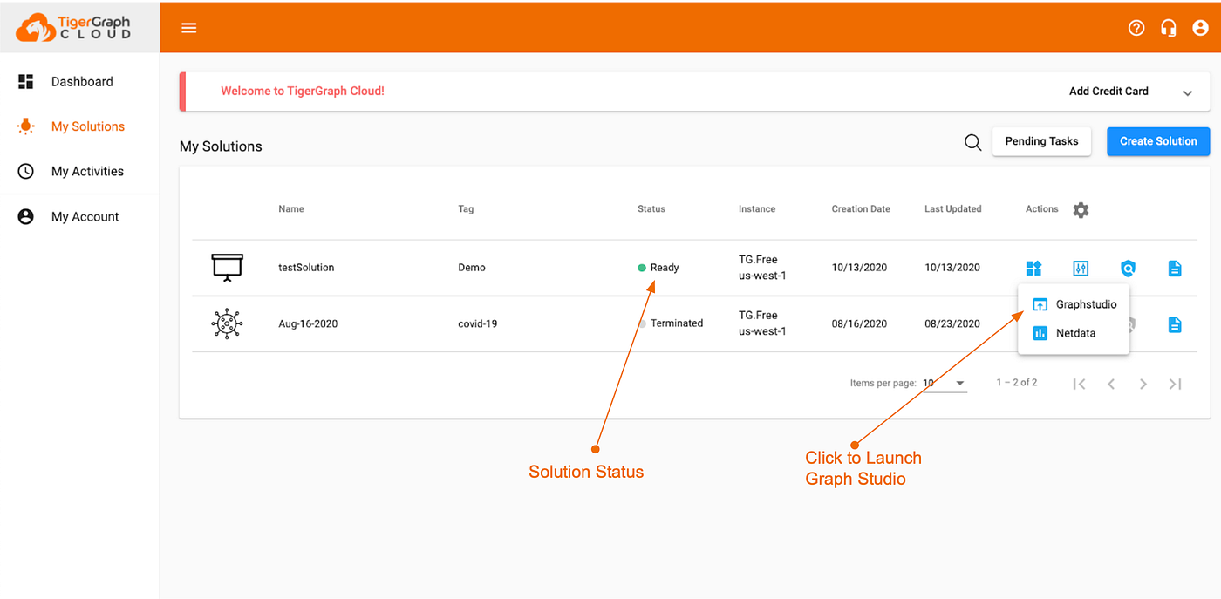This screenshot has width=1221, height=599.
Task: Click the Demo tag cell
Action: 472,268
